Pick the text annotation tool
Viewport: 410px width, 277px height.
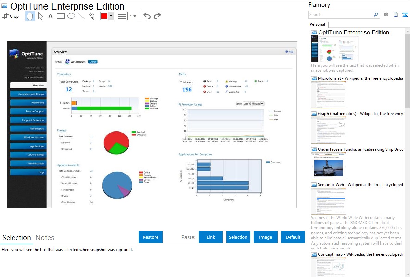point(50,16)
